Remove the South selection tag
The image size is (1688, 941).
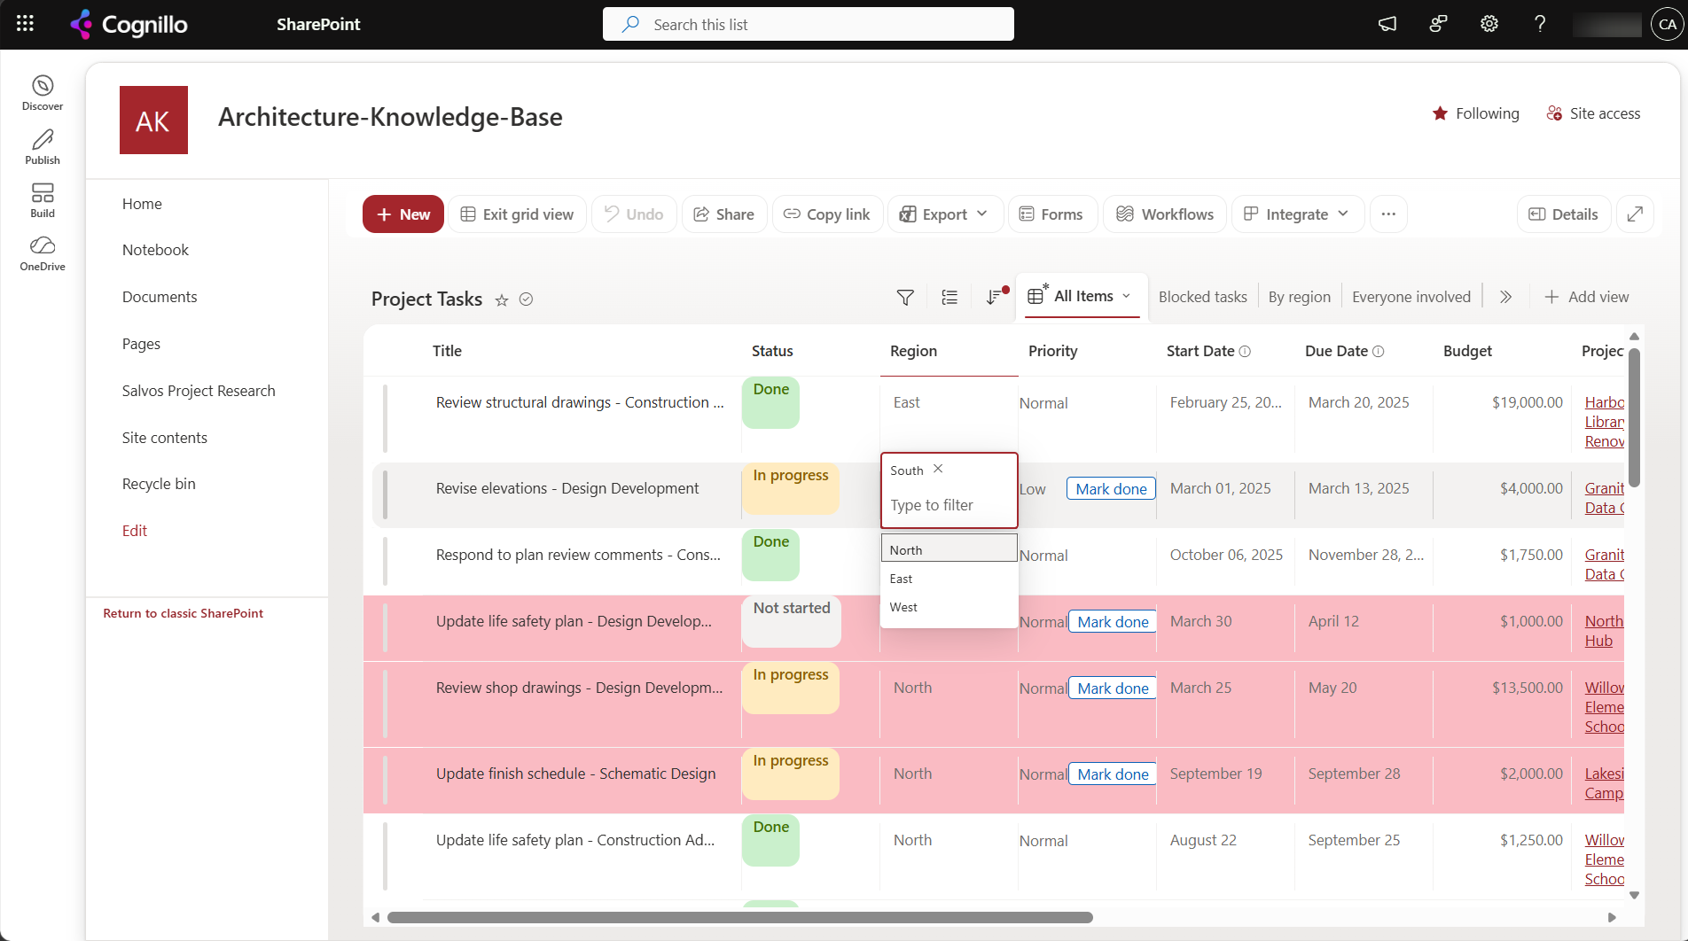(938, 469)
